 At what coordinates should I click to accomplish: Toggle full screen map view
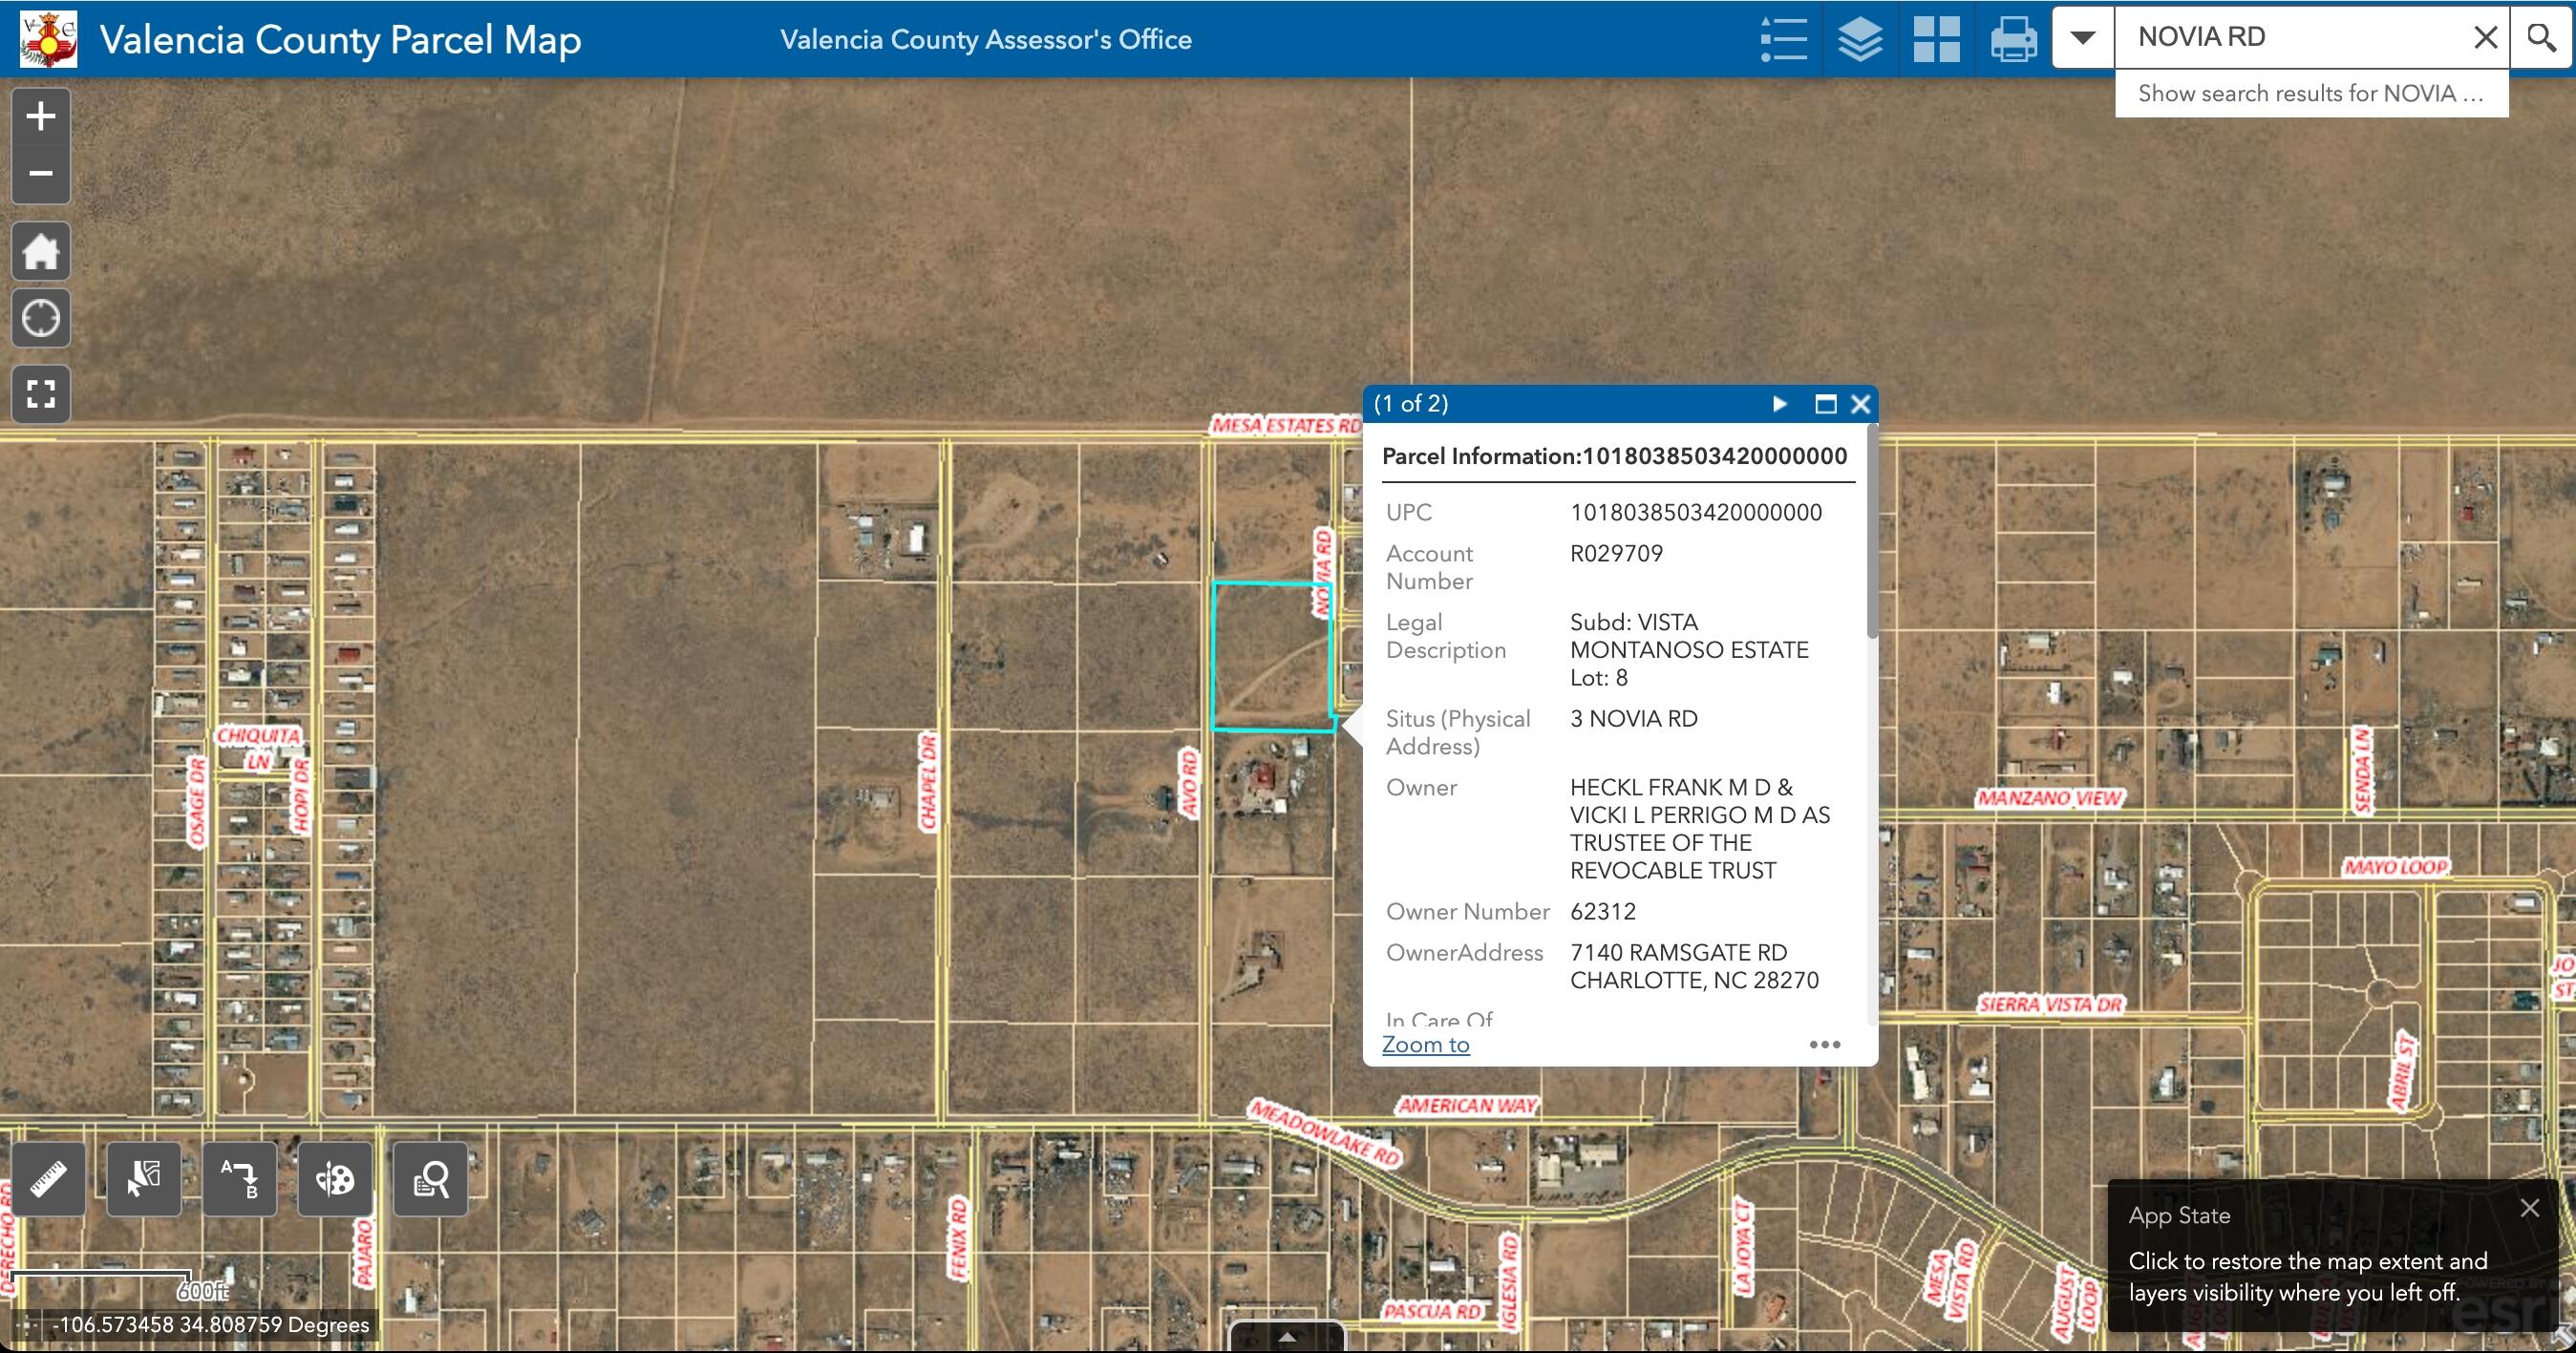point(40,394)
